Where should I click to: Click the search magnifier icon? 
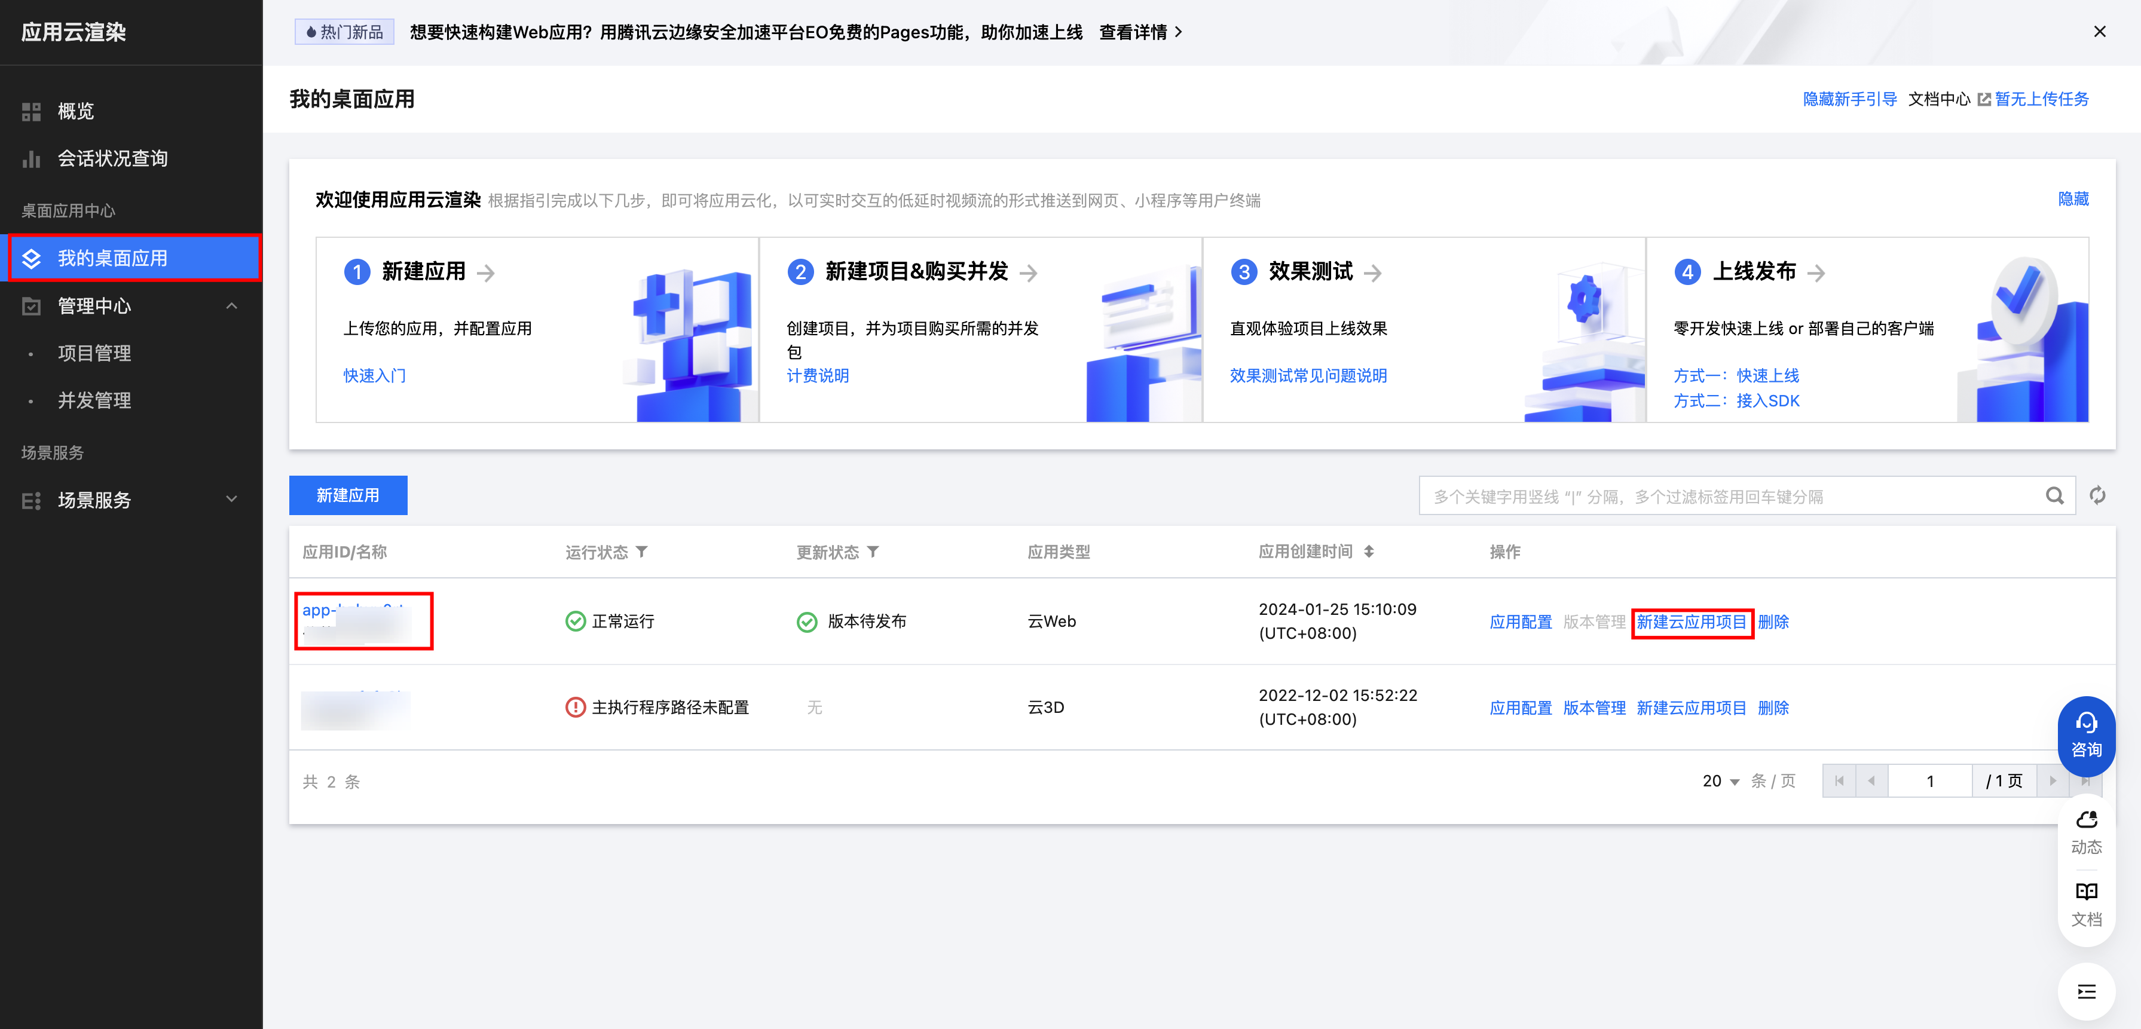[2054, 496]
